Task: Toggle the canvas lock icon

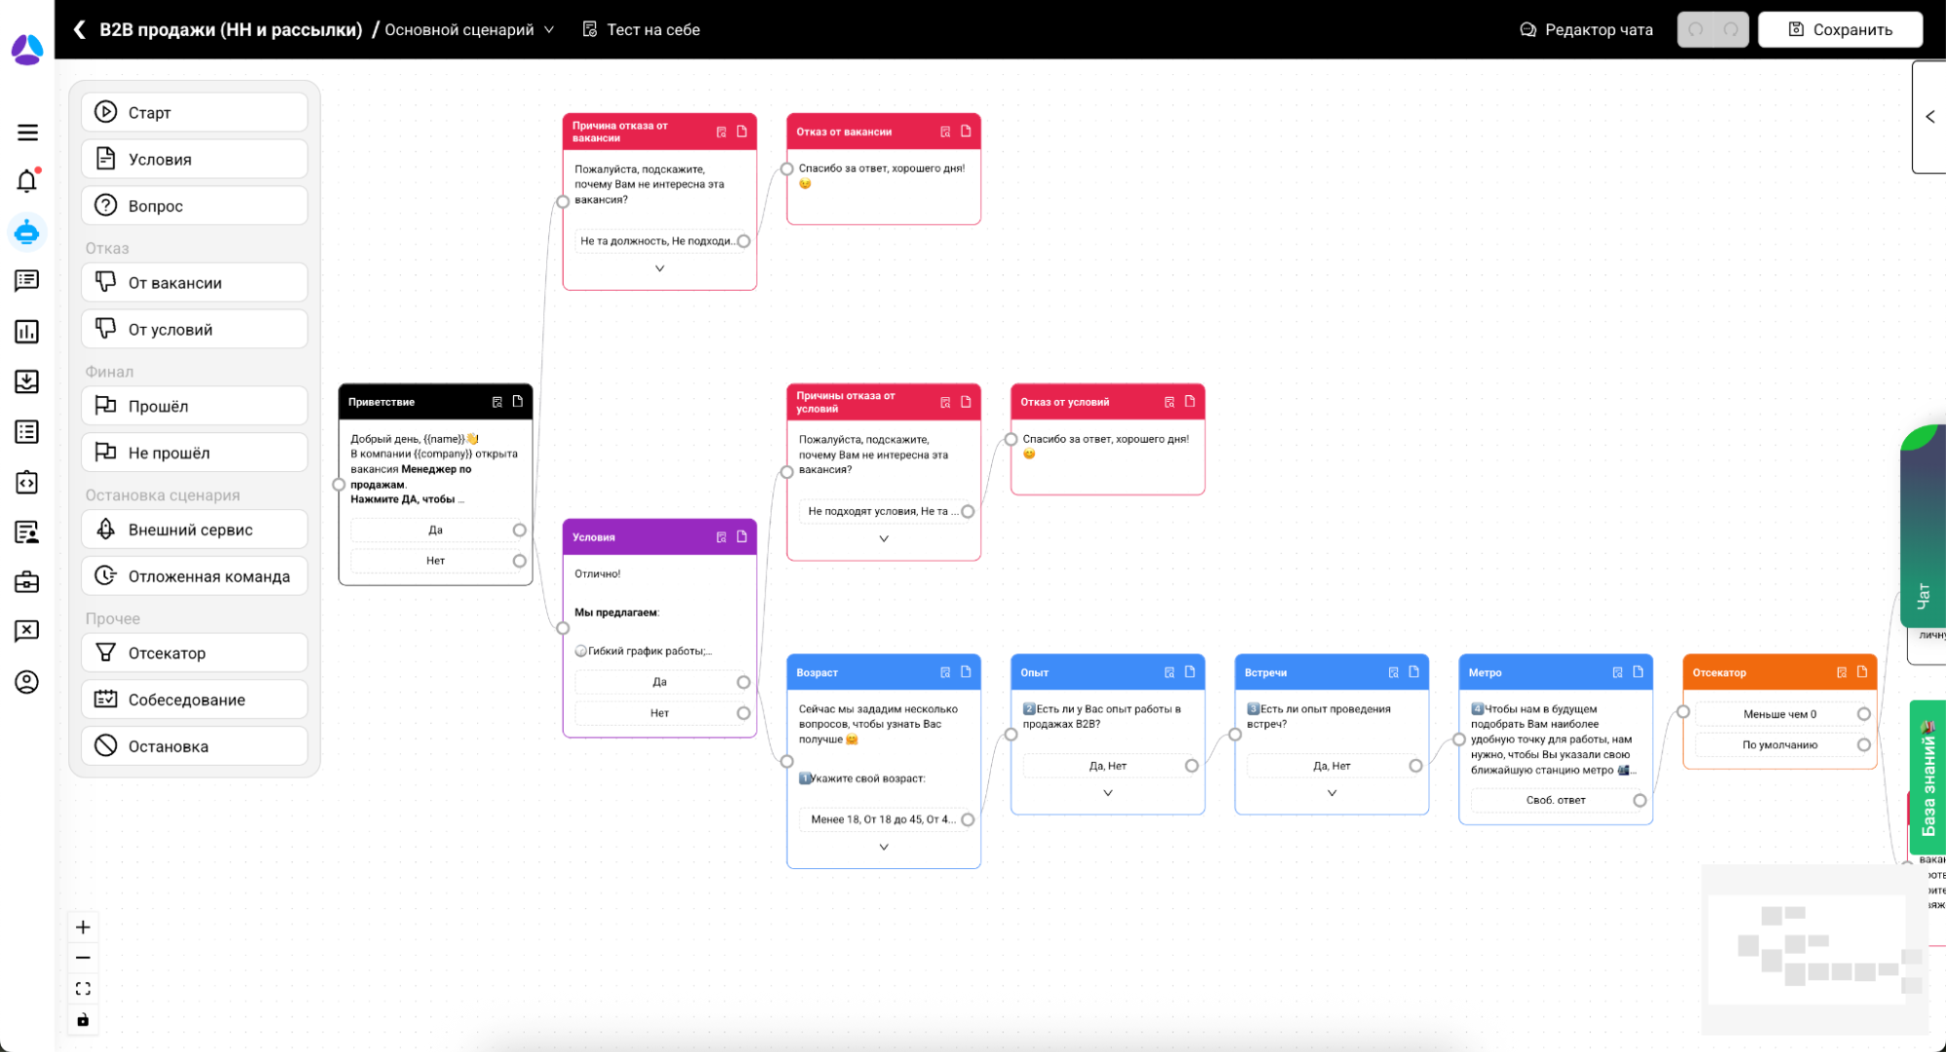Action: [x=83, y=1020]
